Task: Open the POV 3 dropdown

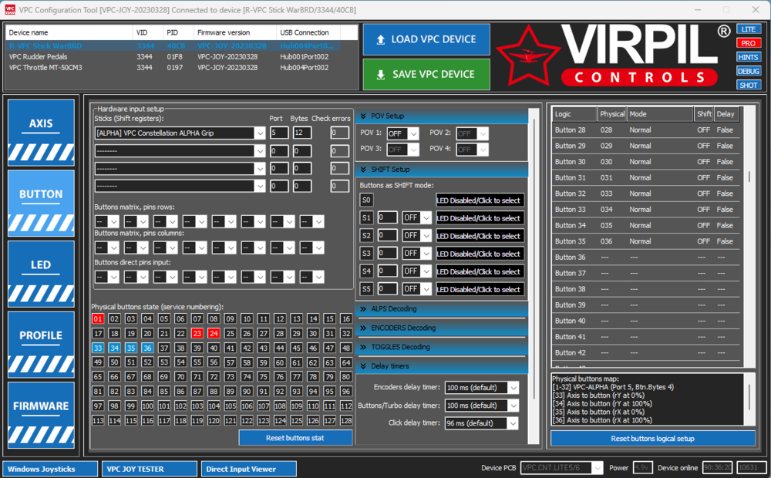Action: pyautogui.click(x=402, y=149)
